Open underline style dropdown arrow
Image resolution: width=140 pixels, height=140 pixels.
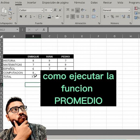(34, 17)
